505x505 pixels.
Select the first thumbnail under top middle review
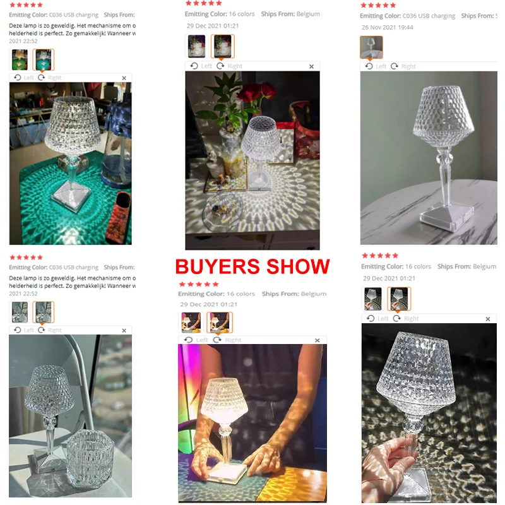[196, 46]
